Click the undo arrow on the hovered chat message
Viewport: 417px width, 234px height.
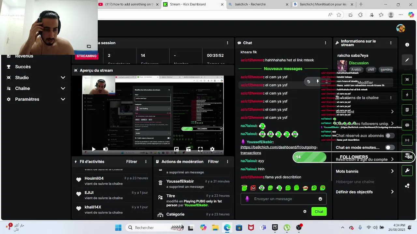(x=309, y=82)
